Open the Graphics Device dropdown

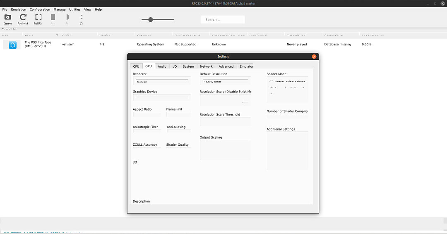(162, 98)
